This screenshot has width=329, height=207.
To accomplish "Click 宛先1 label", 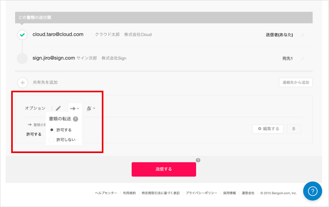I will [x=287, y=59].
